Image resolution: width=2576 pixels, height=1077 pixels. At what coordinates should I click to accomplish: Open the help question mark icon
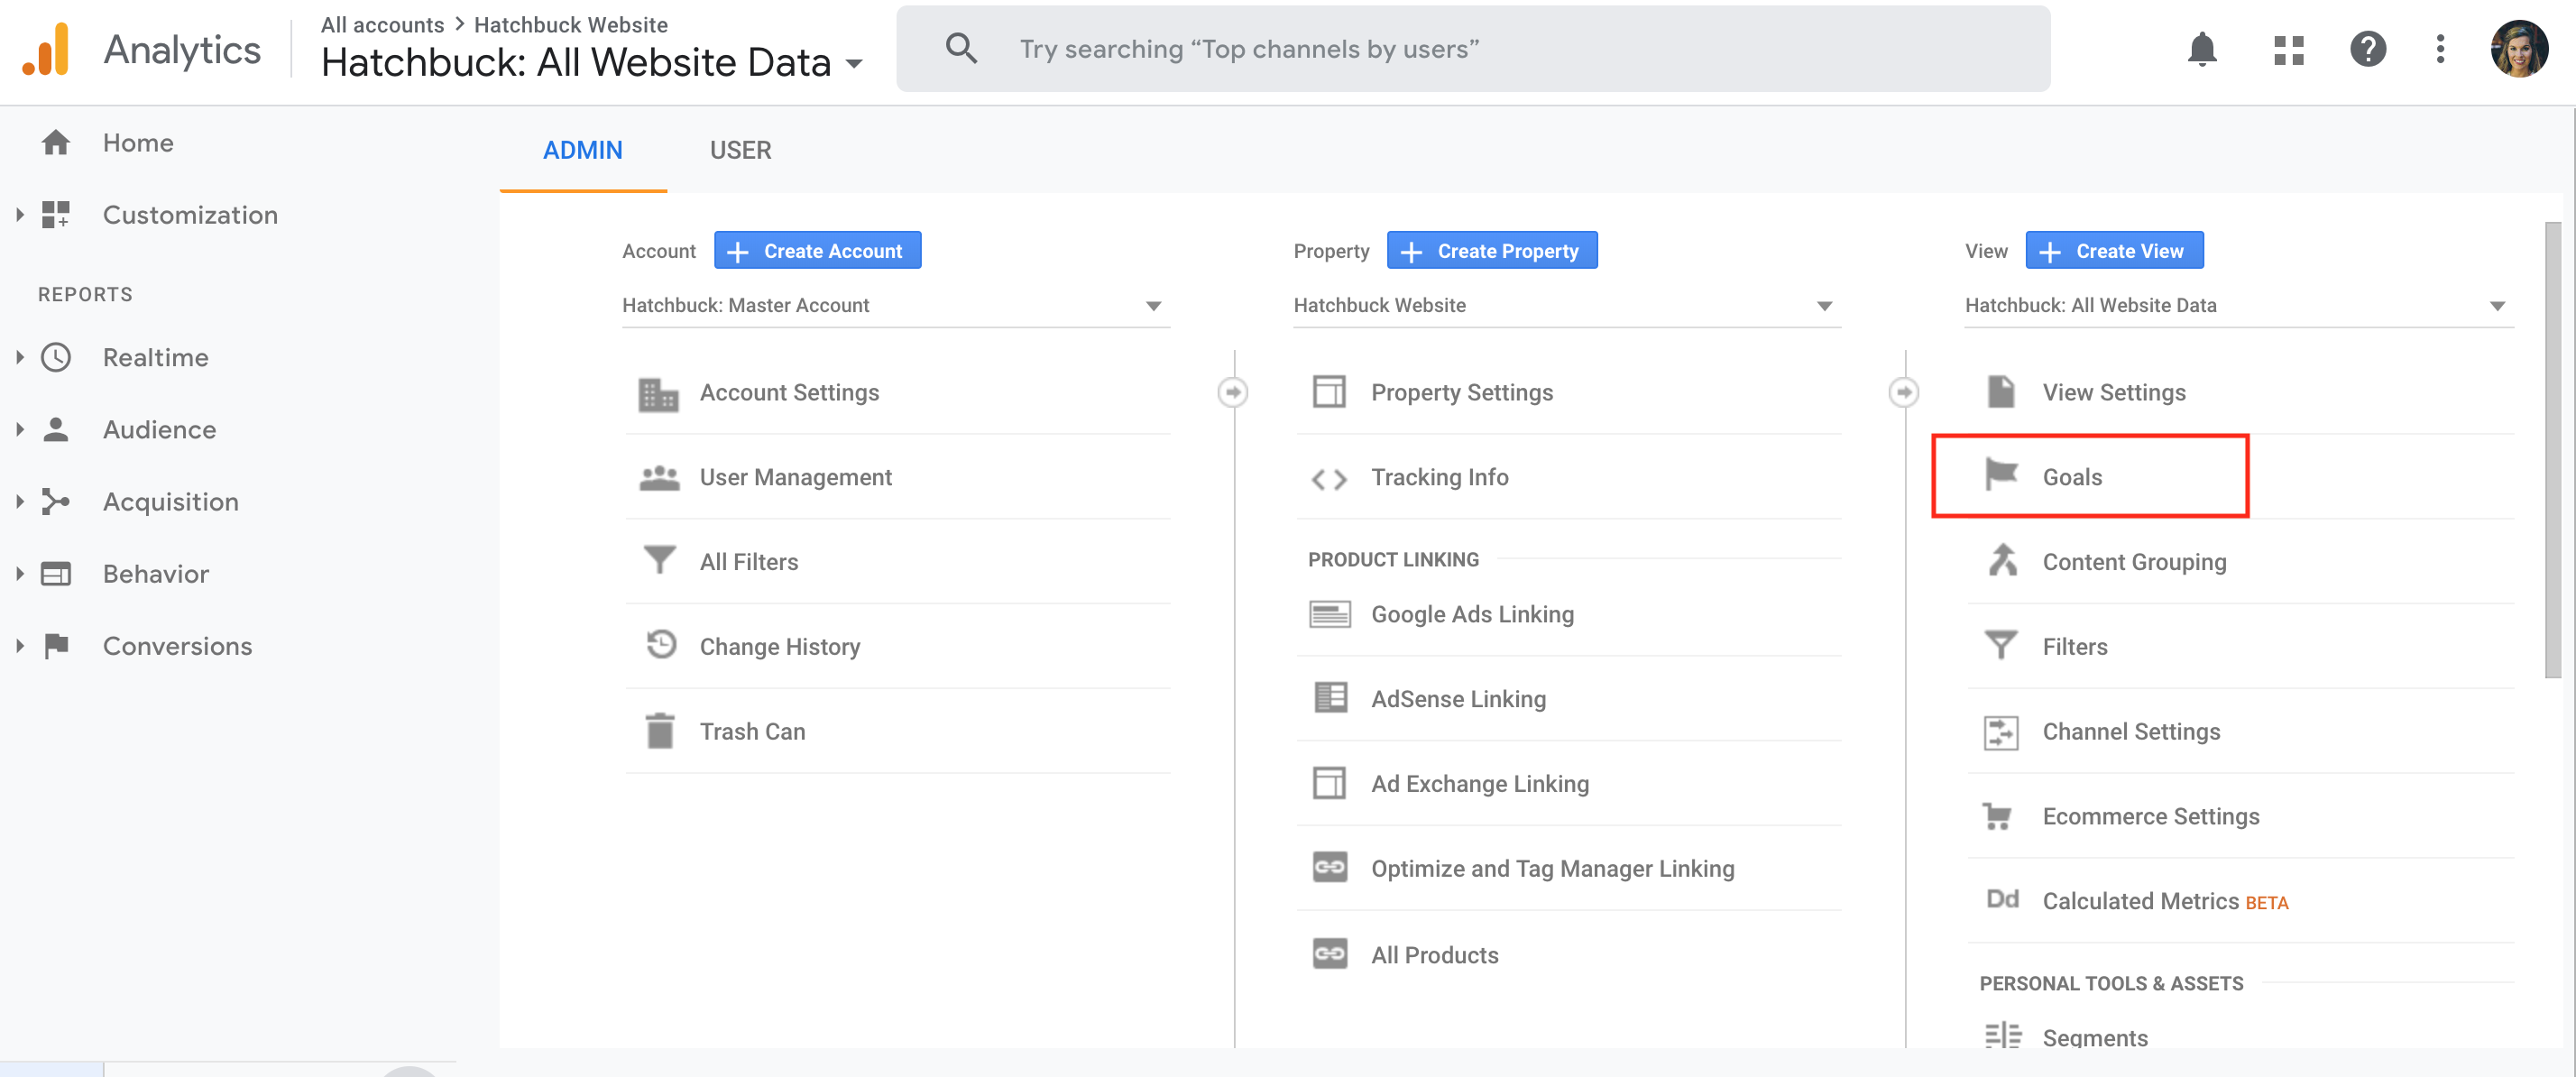(x=2367, y=49)
